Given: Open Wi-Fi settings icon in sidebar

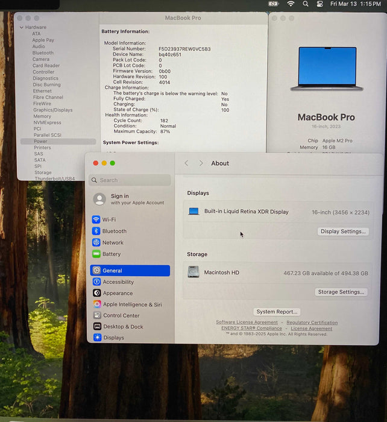Looking at the screenshot, I should 96,219.
